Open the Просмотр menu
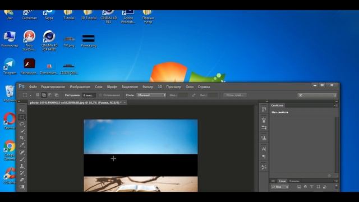Screen dimensions: 359x202 (173, 87)
